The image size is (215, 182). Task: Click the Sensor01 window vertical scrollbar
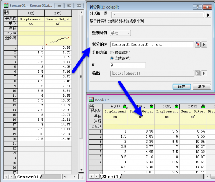tap(81, 90)
